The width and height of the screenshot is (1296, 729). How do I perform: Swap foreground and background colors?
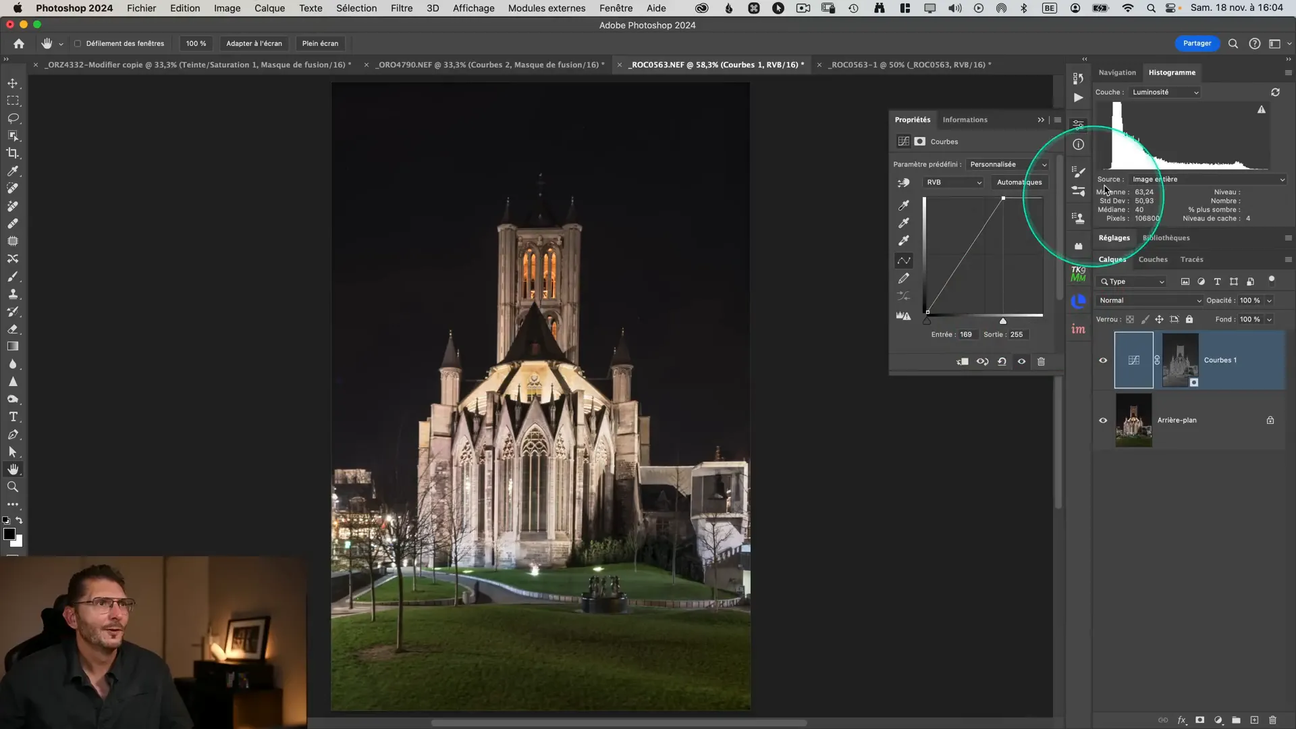coord(19,520)
